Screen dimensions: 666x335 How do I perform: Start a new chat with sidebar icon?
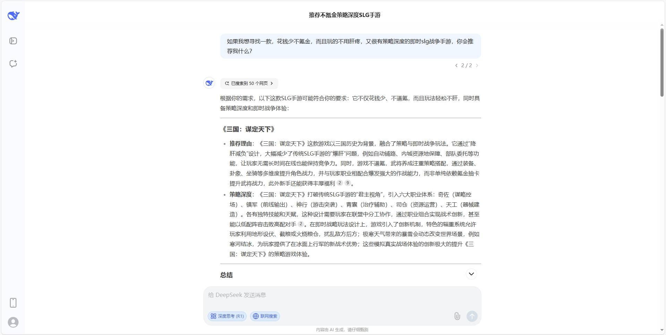coord(13,63)
